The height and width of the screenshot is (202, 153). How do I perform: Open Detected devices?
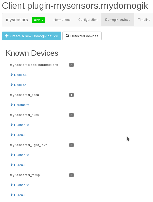click(82, 36)
